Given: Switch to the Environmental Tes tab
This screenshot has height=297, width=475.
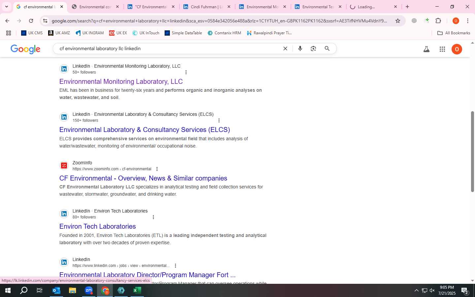Looking at the screenshot, I should click(x=318, y=7).
